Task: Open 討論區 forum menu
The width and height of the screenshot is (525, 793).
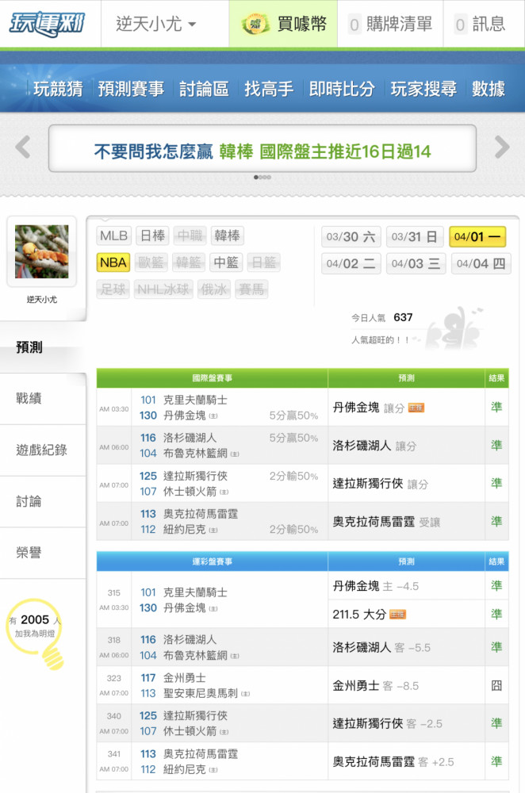Action: point(204,89)
